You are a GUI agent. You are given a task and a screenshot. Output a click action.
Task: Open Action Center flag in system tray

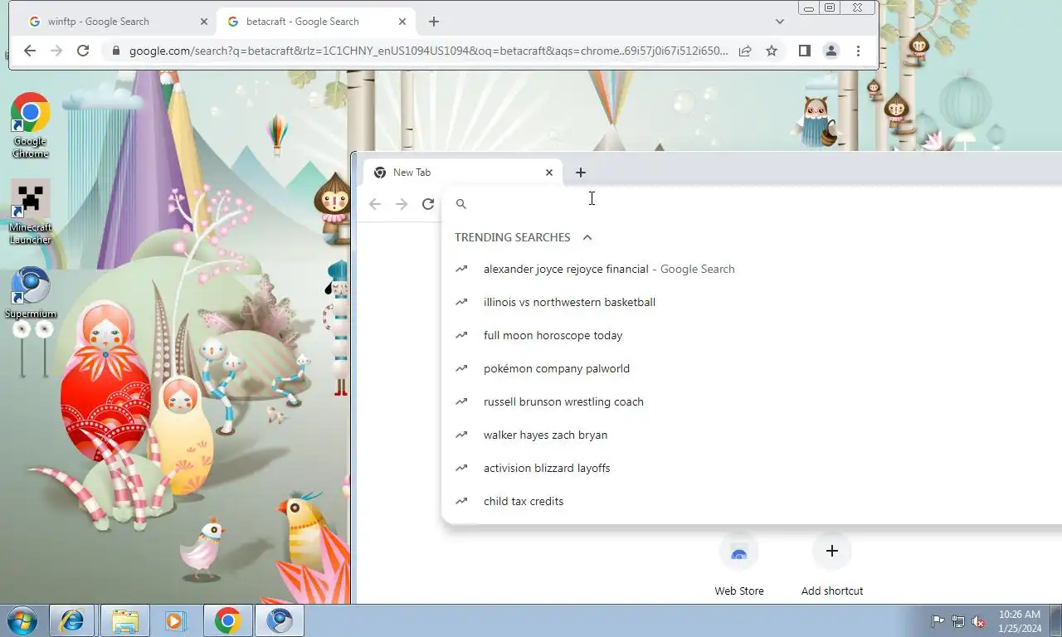pos(938,621)
